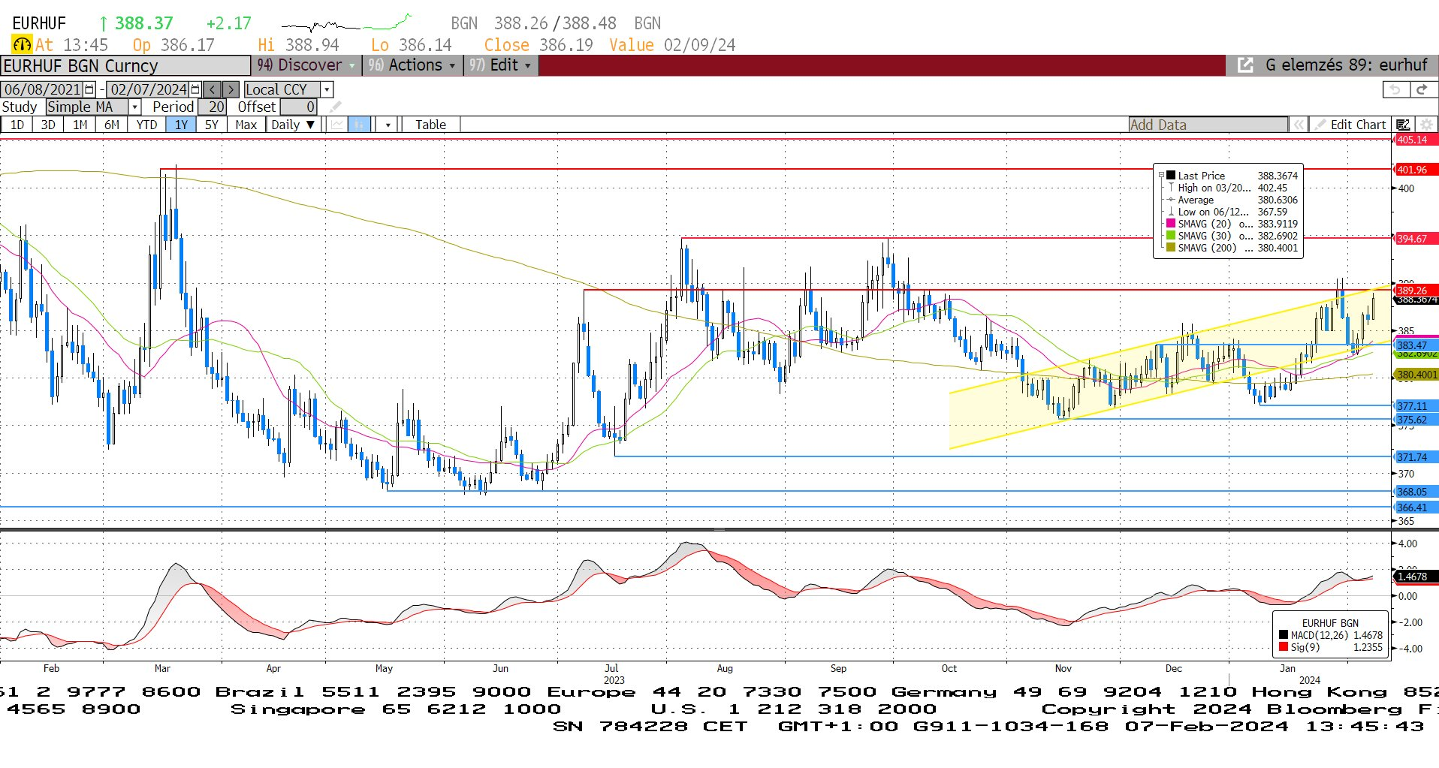Click the Sig(9) red legend swatch

[x=1284, y=647]
